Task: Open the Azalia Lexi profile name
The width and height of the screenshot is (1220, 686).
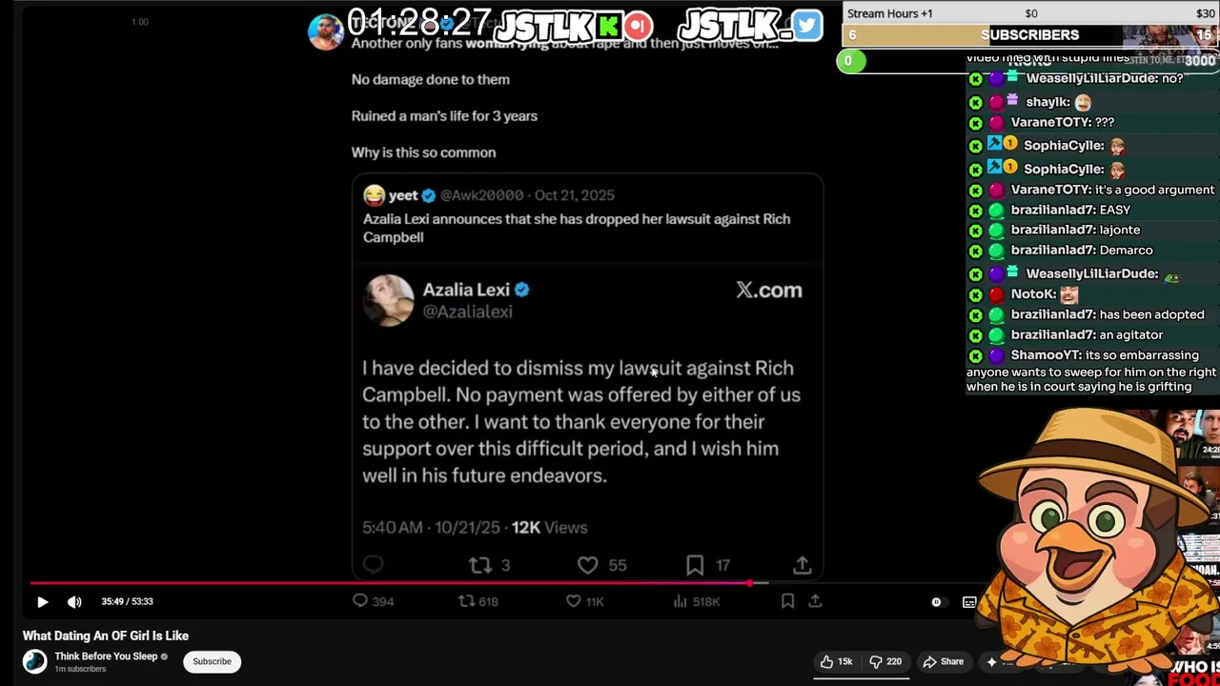Action: [x=466, y=290]
